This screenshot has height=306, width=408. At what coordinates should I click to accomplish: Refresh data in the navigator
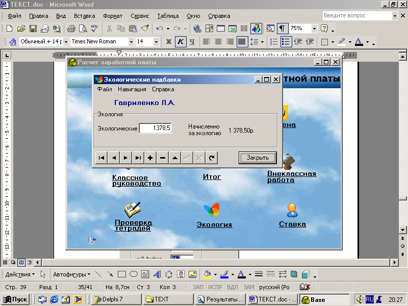click(212, 158)
